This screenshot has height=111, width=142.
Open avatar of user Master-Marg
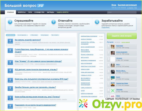(x=113, y=72)
